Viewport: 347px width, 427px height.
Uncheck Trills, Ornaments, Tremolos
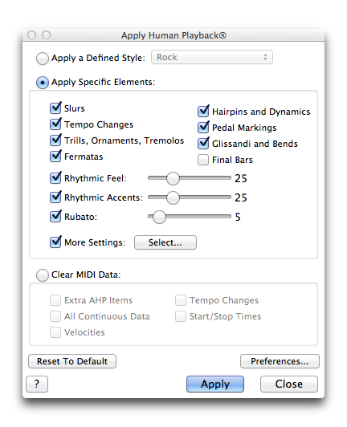[x=55, y=140]
